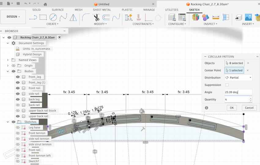Enable the Suppression checkbox
The width and height of the screenshot is (260, 165).
pos(227,85)
